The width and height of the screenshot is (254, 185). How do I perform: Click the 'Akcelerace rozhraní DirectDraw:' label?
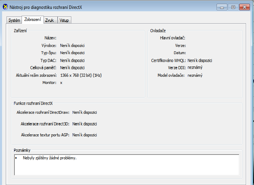[43, 112]
